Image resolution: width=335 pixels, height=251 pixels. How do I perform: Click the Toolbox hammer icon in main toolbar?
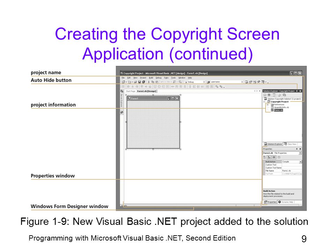pyautogui.click(x=259, y=82)
